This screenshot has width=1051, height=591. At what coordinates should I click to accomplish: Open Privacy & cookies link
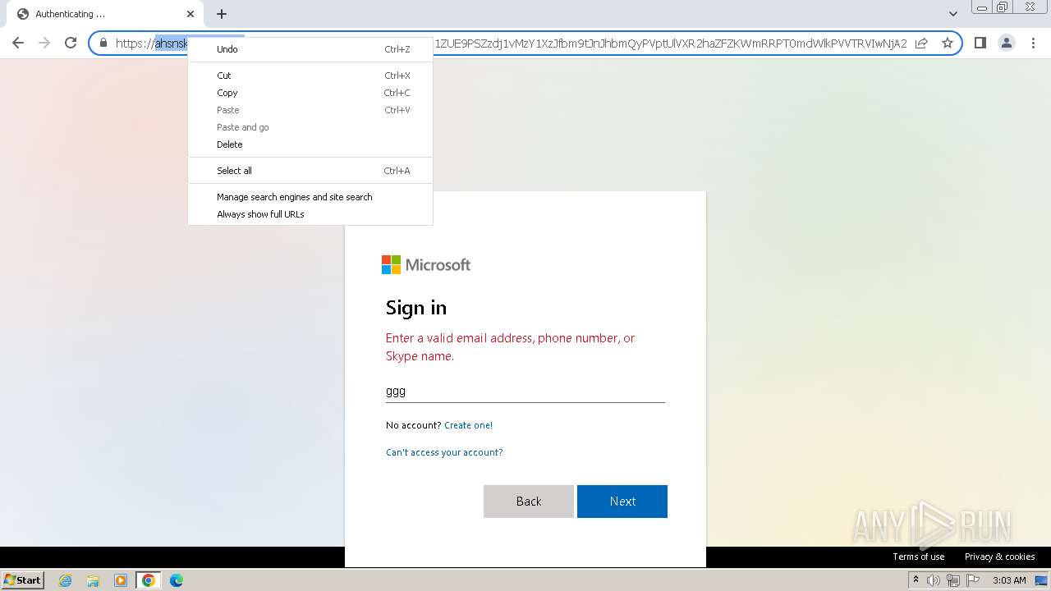[999, 557]
